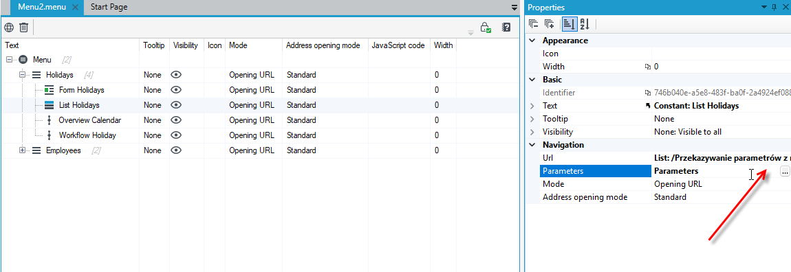Click the Holidays submenu hamburger icon
The image size is (791, 272).
point(36,75)
